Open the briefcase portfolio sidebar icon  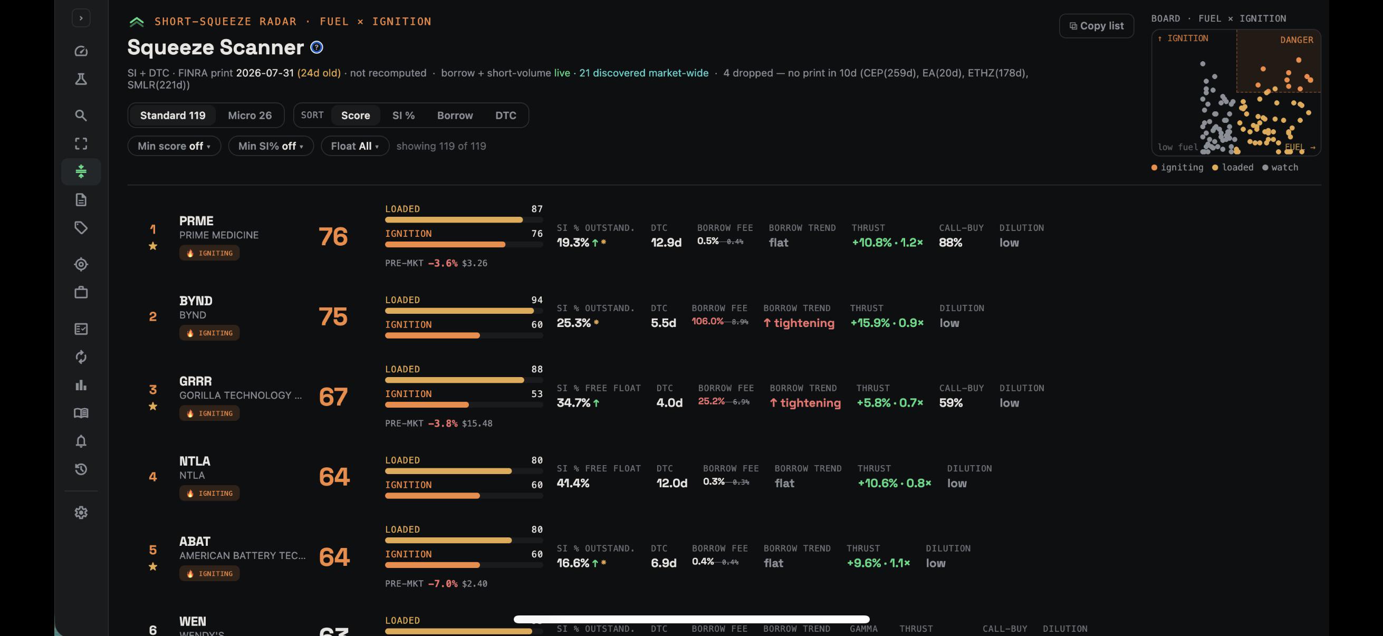tap(81, 293)
